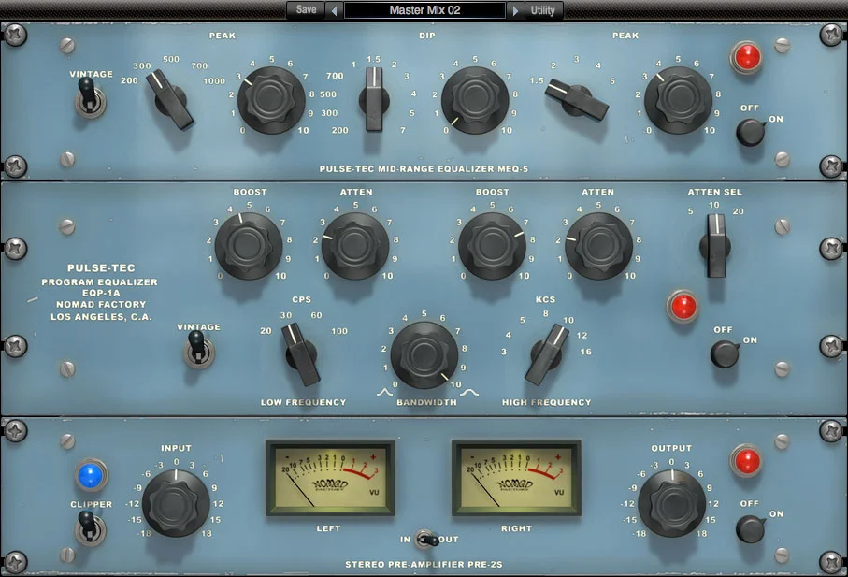Click the MEQ-5 Dip frequency selector knob
Image resolution: width=848 pixels, height=577 pixels.
tap(374, 99)
